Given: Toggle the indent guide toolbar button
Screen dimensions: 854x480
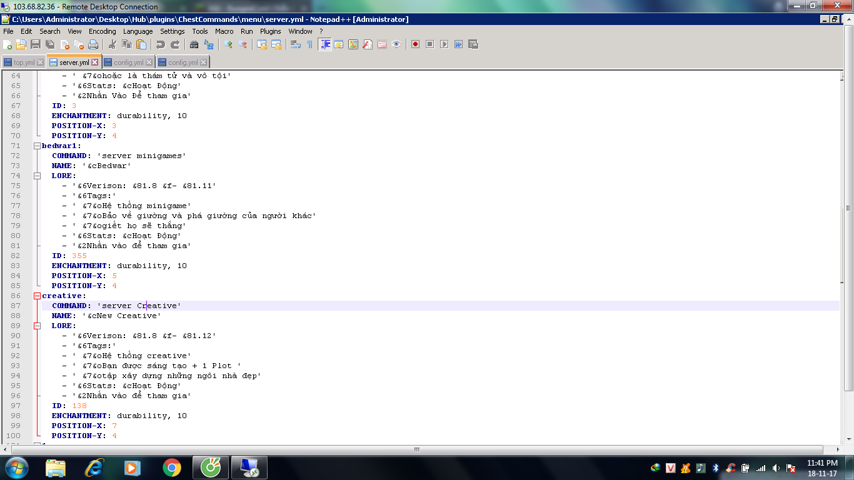Looking at the screenshot, I should pos(324,44).
